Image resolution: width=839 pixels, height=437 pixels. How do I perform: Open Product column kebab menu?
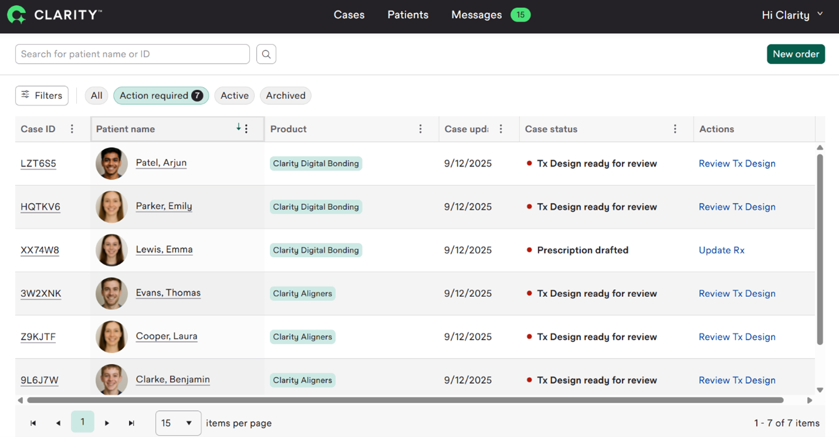coord(420,129)
